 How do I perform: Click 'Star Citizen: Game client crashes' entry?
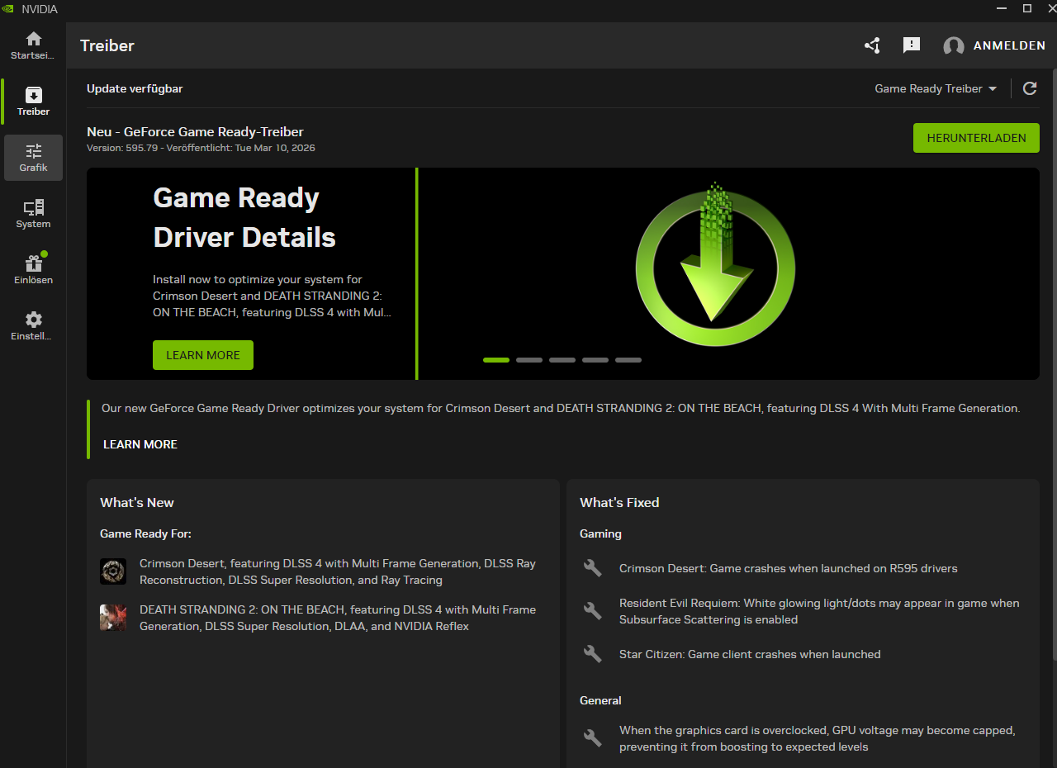click(750, 654)
